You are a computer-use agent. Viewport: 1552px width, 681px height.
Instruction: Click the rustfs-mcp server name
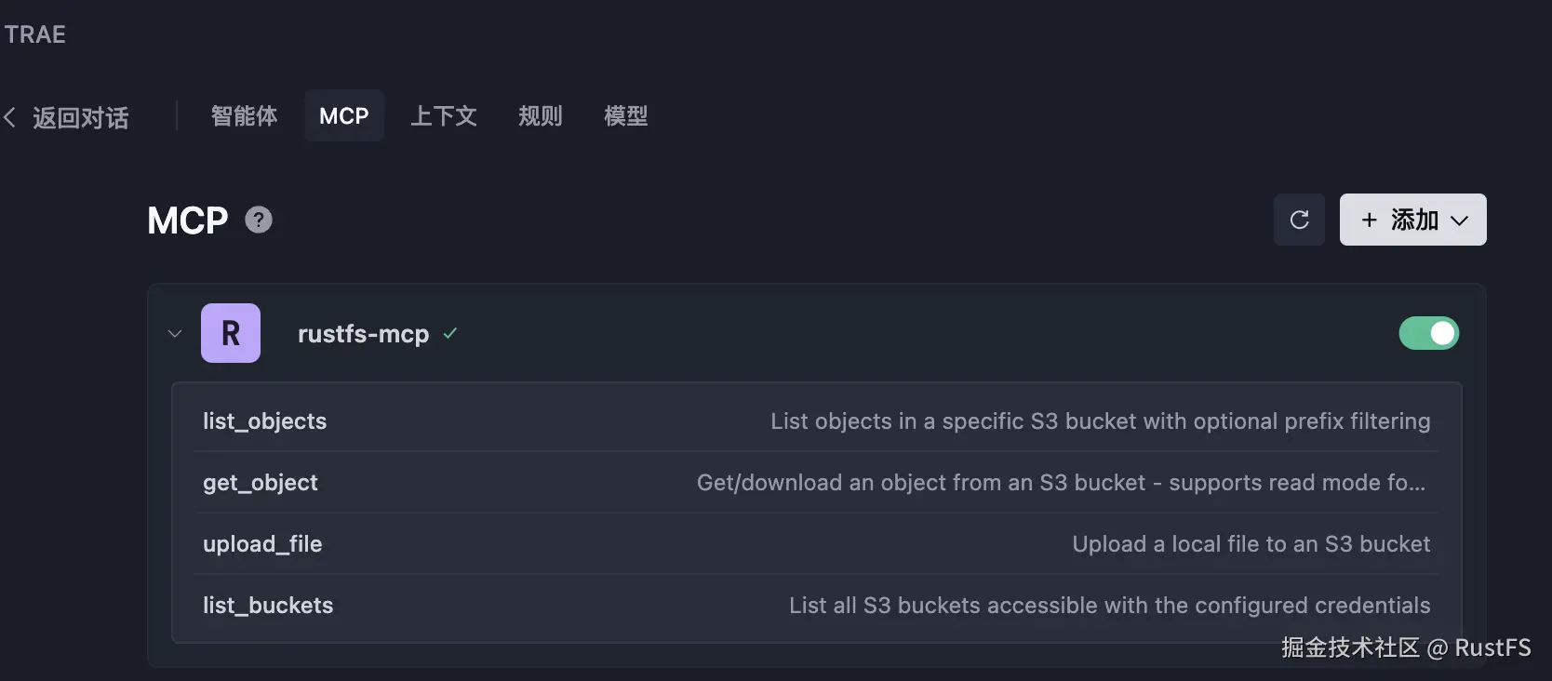click(x=363, y=334)
